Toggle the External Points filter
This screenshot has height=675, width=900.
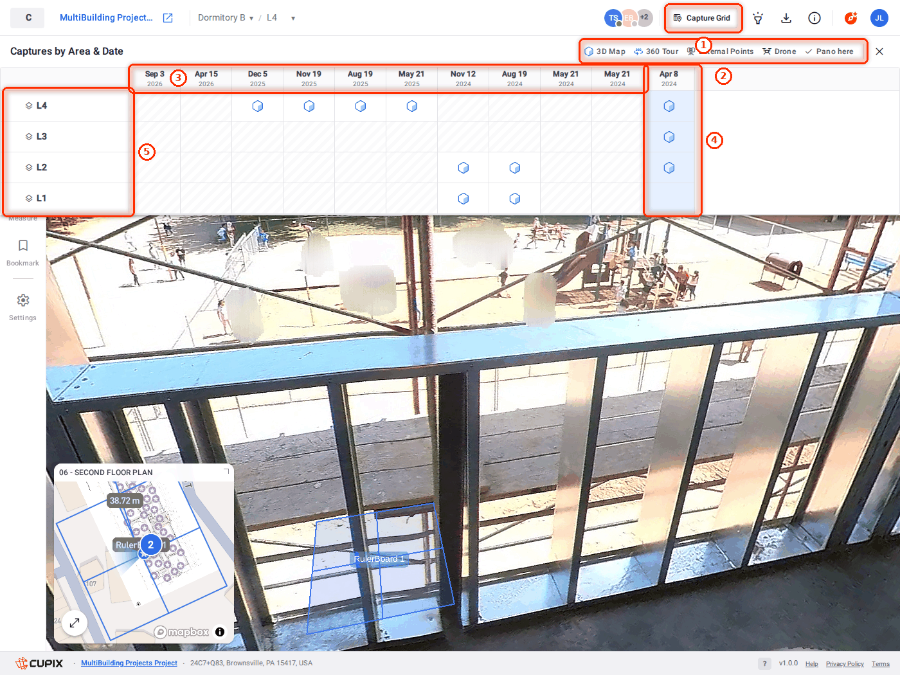click(x=720, y=51)
